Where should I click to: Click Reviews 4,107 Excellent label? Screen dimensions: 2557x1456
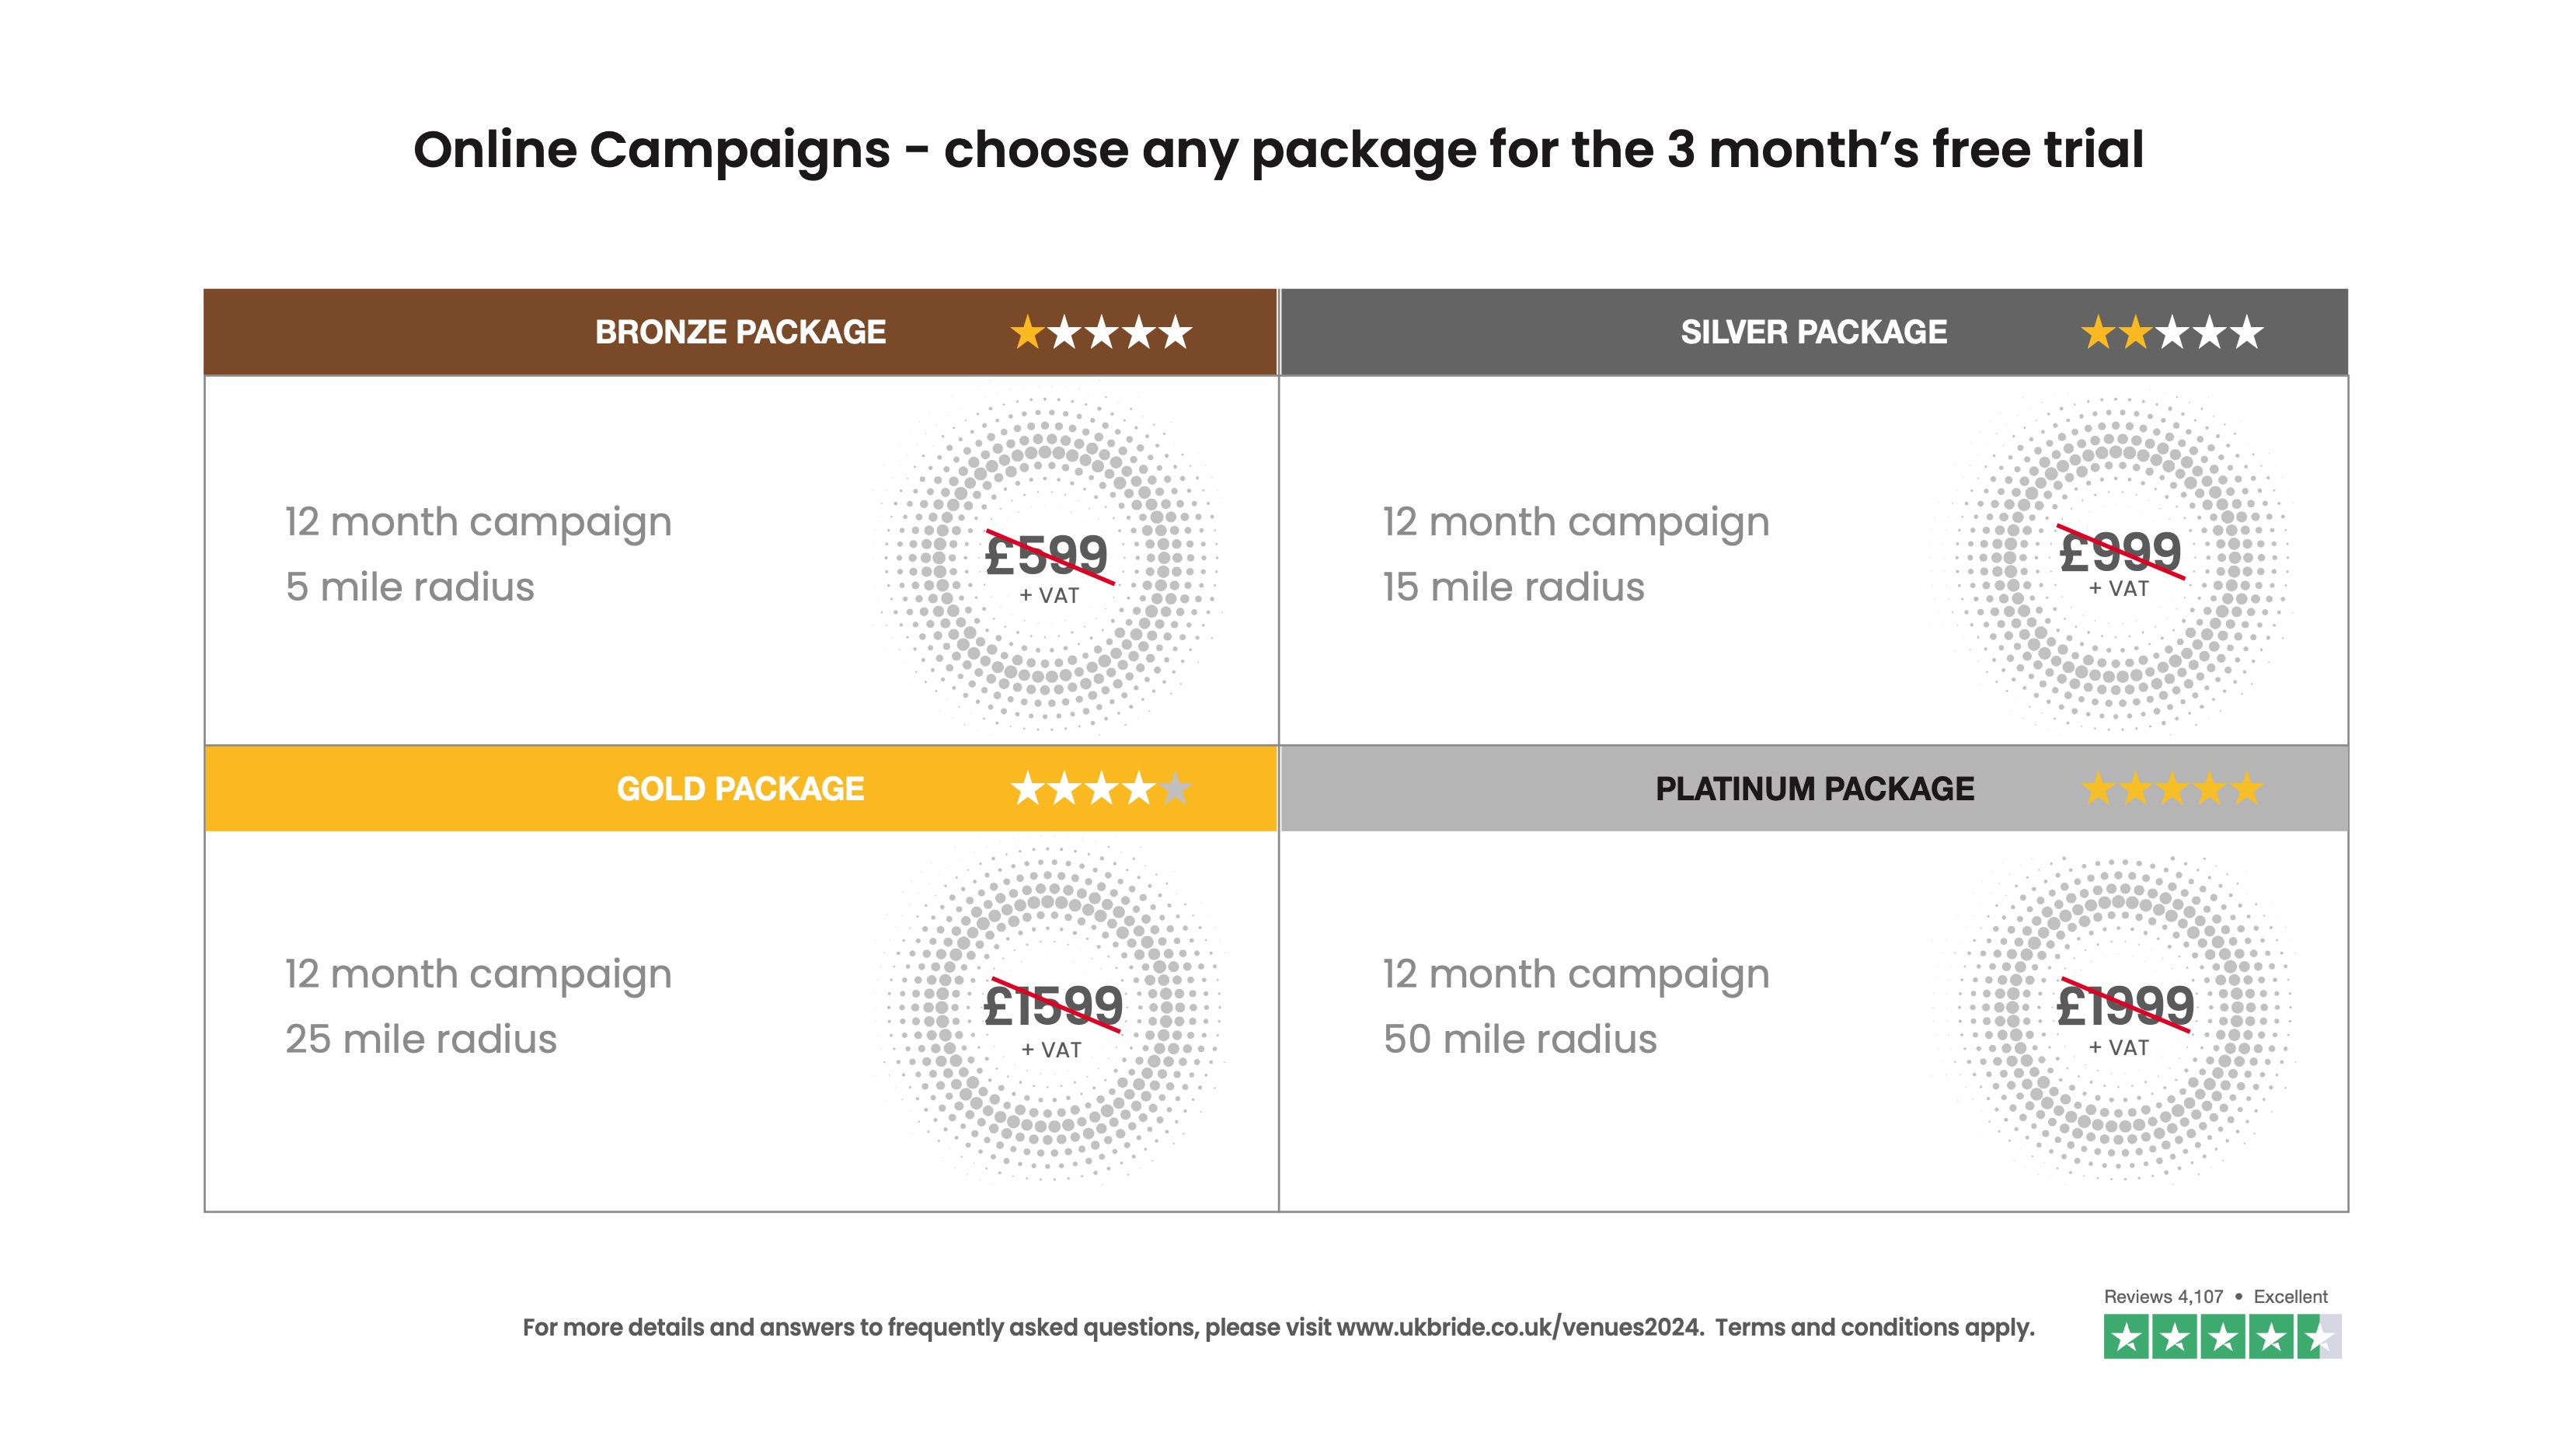[2215, 1297]
